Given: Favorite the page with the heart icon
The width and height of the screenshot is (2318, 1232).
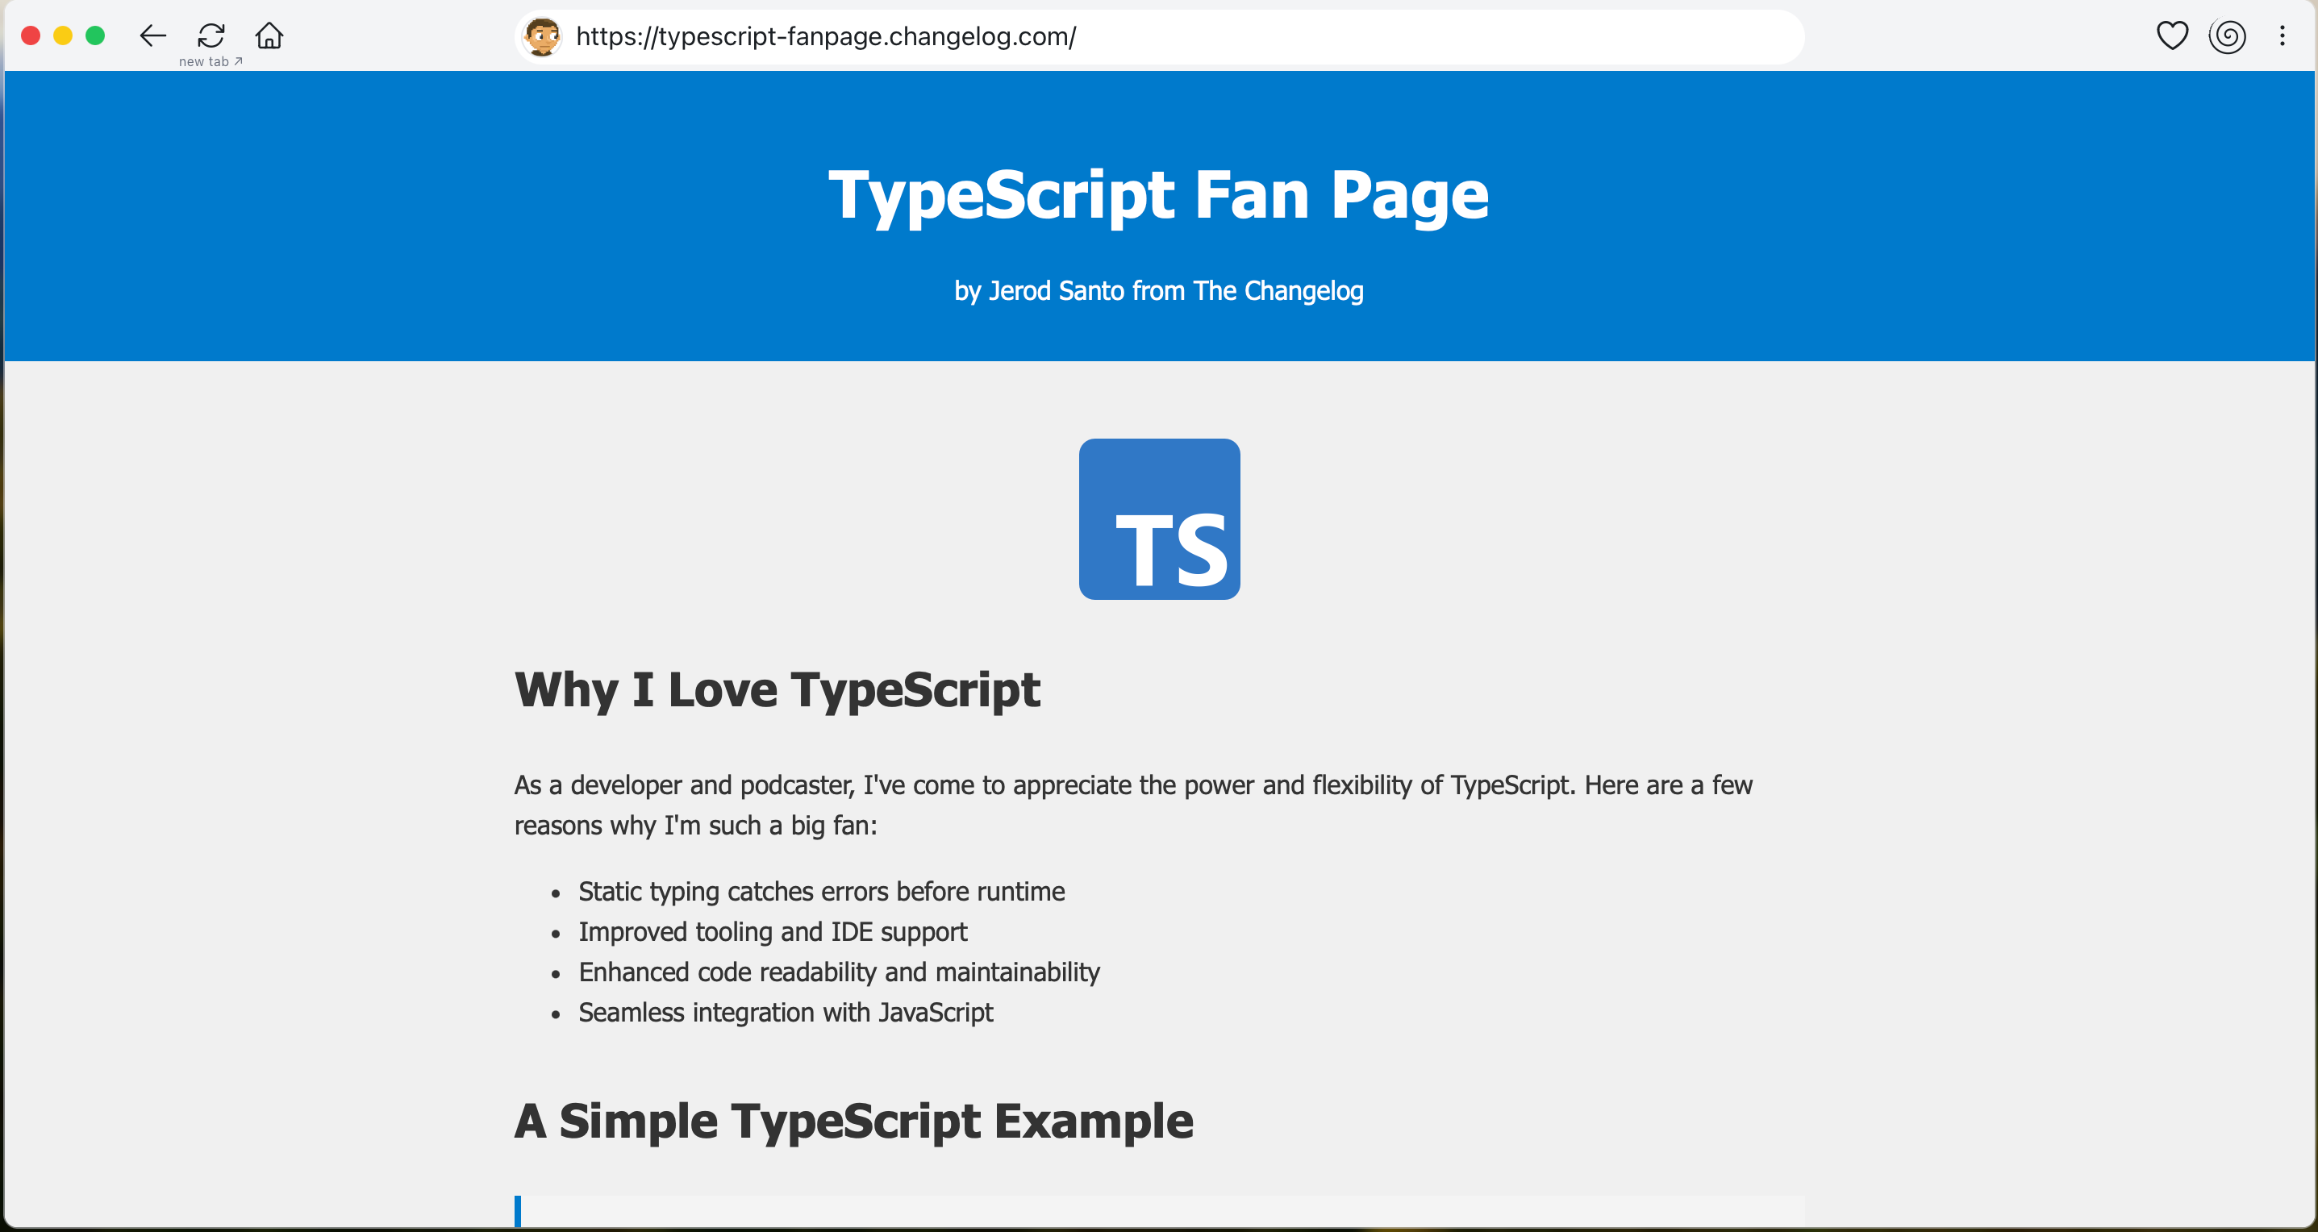Looking at the screenshot, I should pos(2172,36).
